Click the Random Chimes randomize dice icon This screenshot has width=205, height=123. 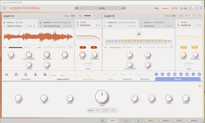[29, 26]
